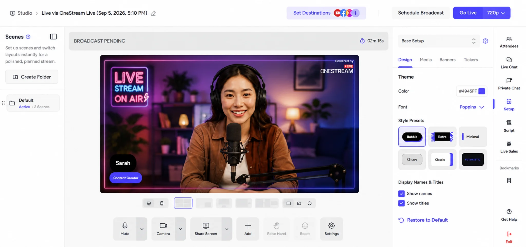The width and height of the screenshot is (526, 247).
Task: Click the theme color swatch
Action: (x=482, y=91)
